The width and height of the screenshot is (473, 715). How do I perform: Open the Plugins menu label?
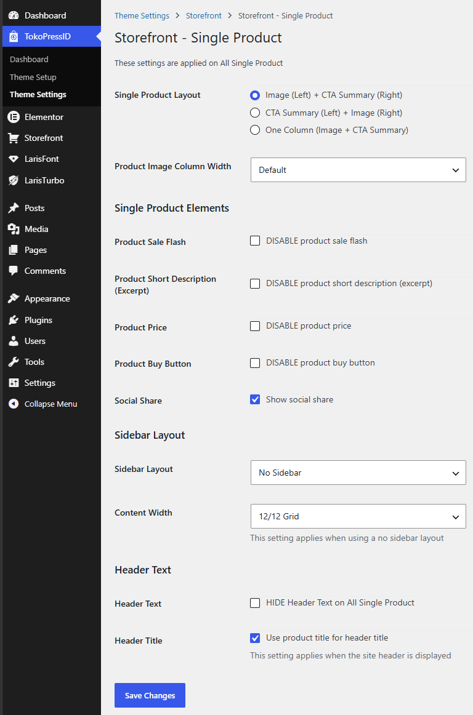38,320
